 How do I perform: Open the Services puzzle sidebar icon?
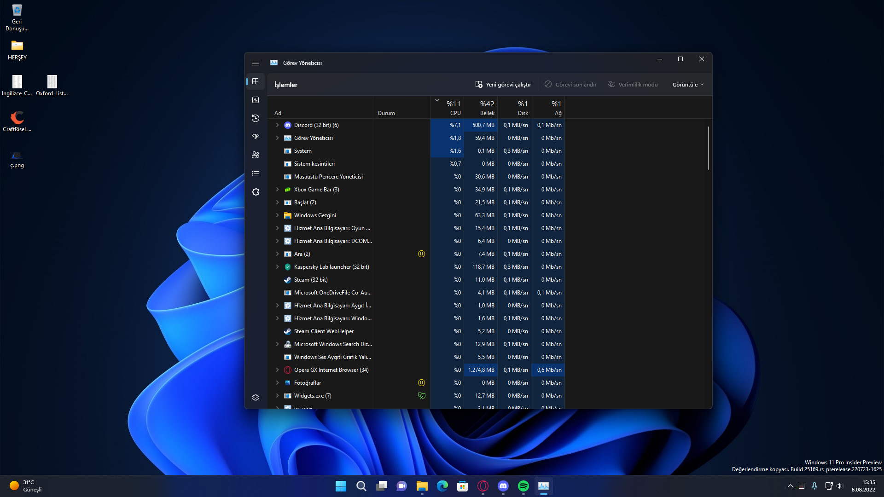tap(256, 192)
